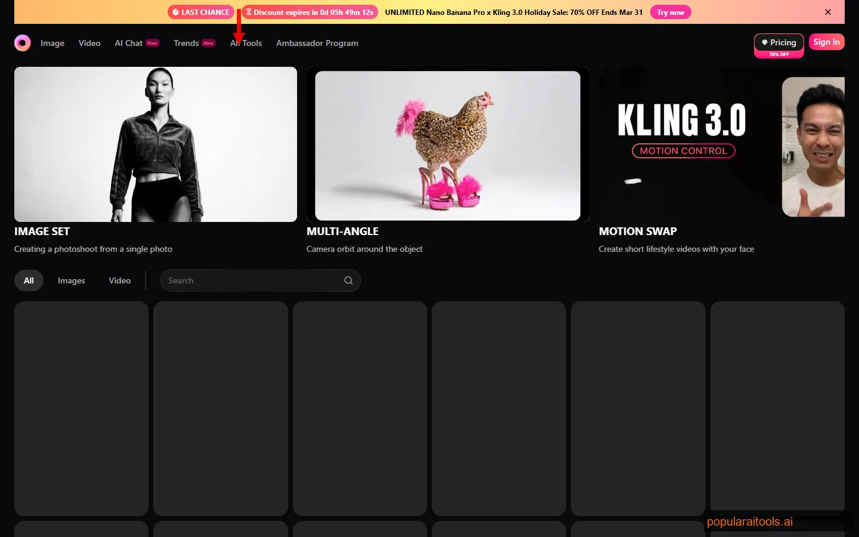Open the MULTI-ANGLE chicken thumbnail

click(x=447, y=144)
